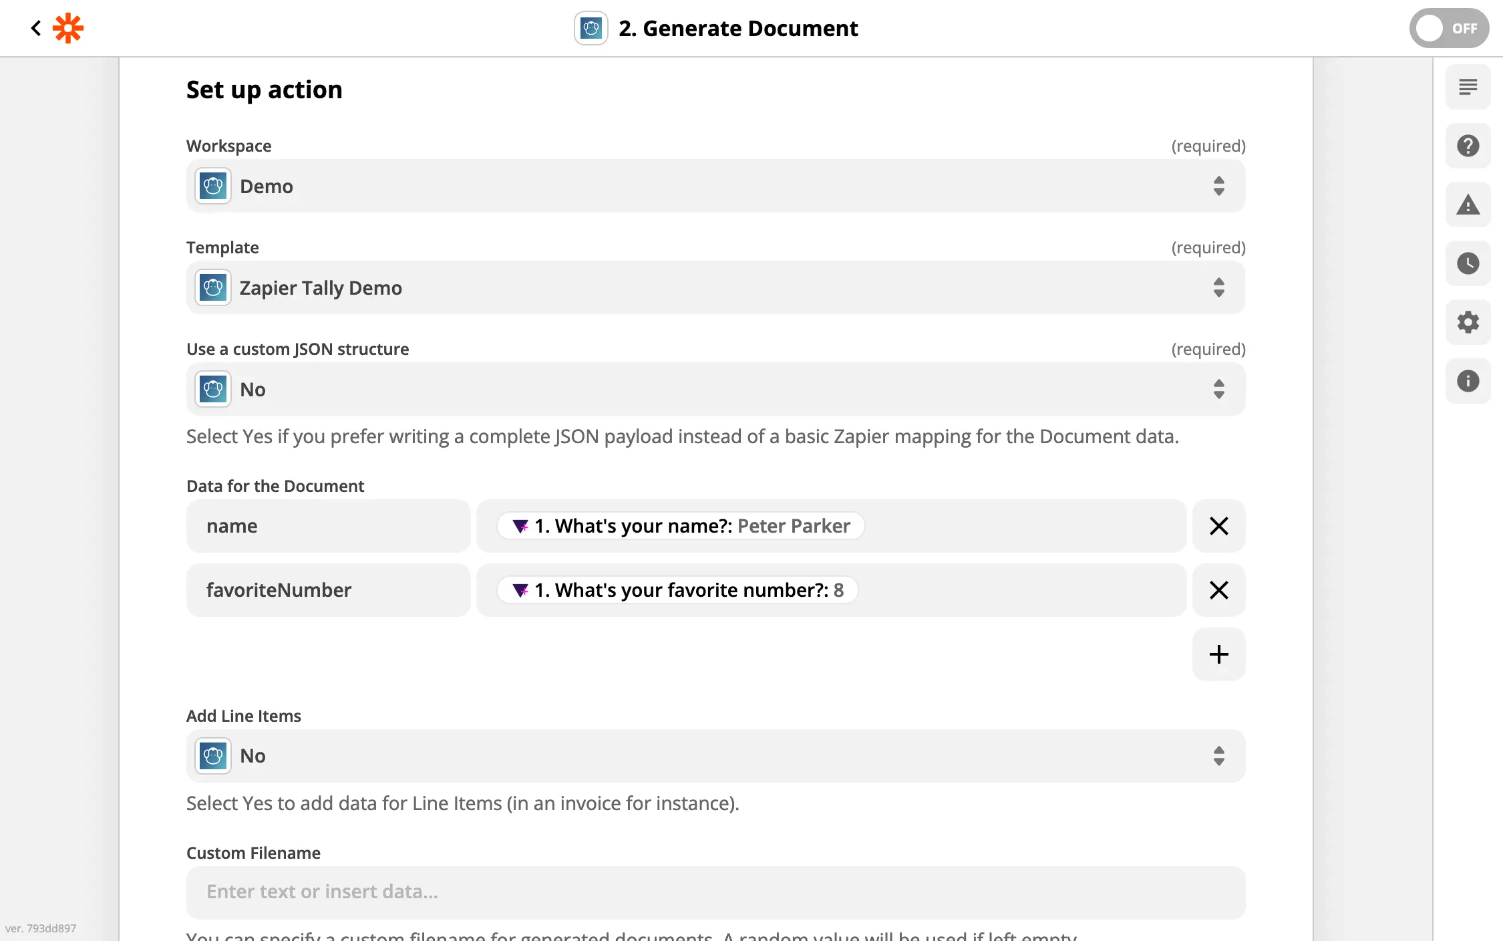Click the Zapier asterisk logo
Image resolution: width=1503 pixels, height=941 pixels.
[x=68, y=28]
